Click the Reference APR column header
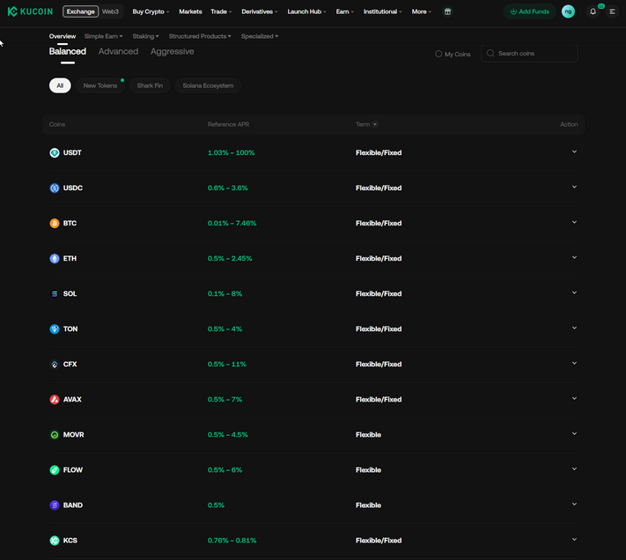Viewport: 626px width, 560px height. click(x=228, y=124)
